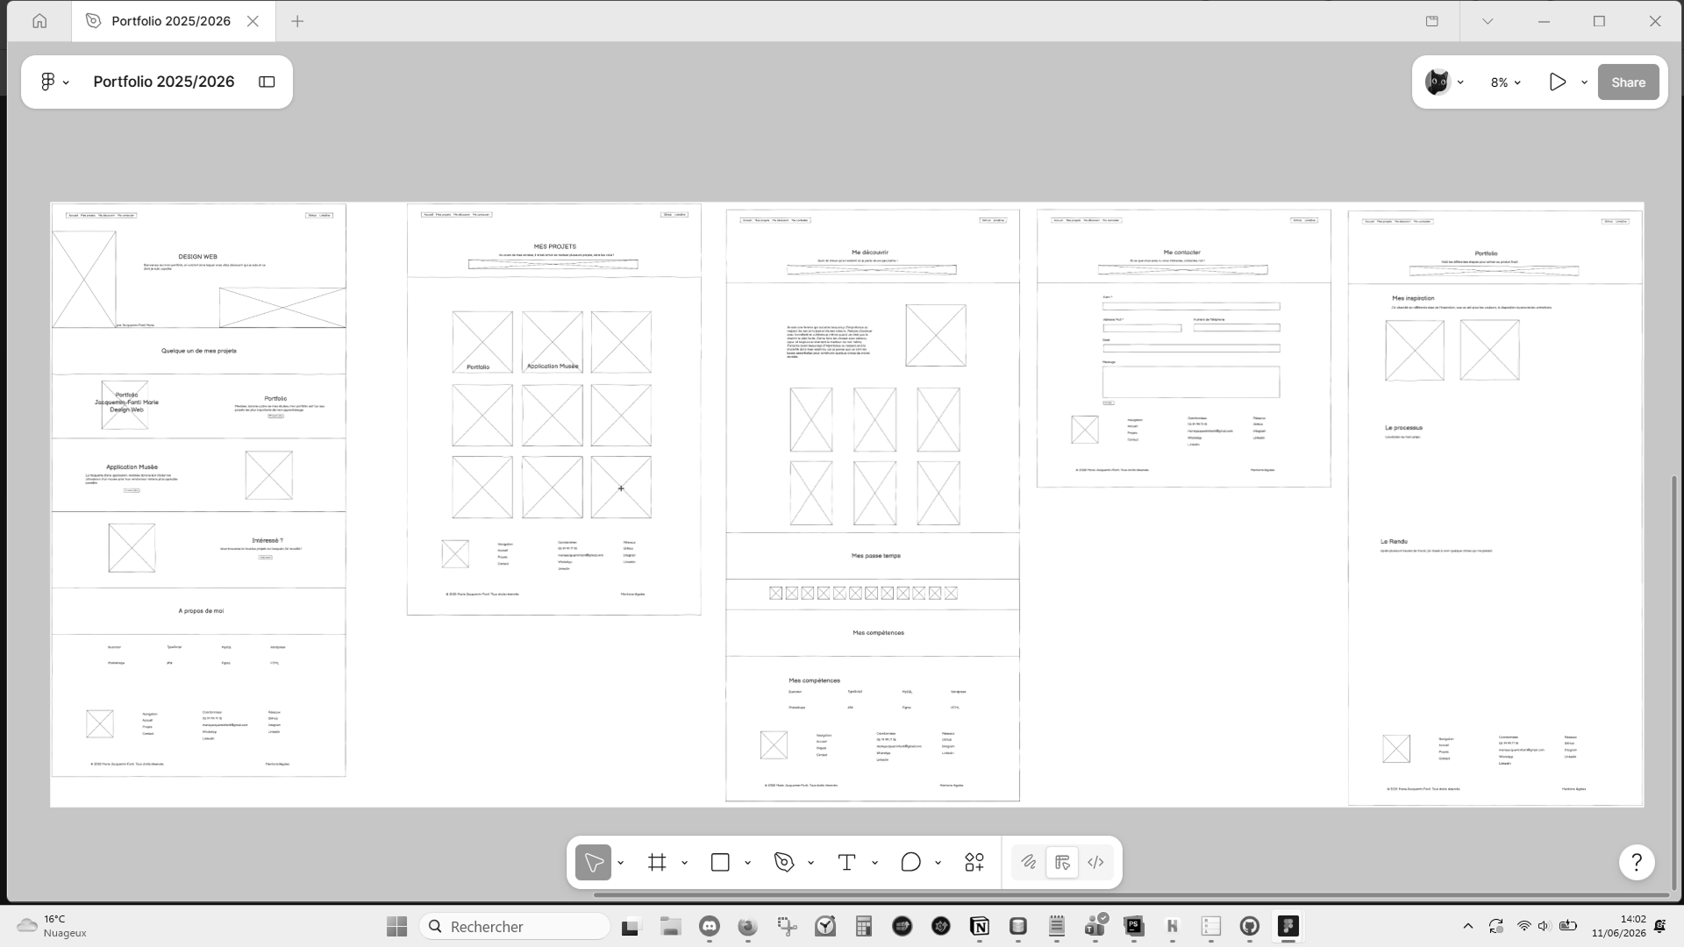
Task: Click the 'Me découvrir' heading text
Action: [x=868, y=253]
